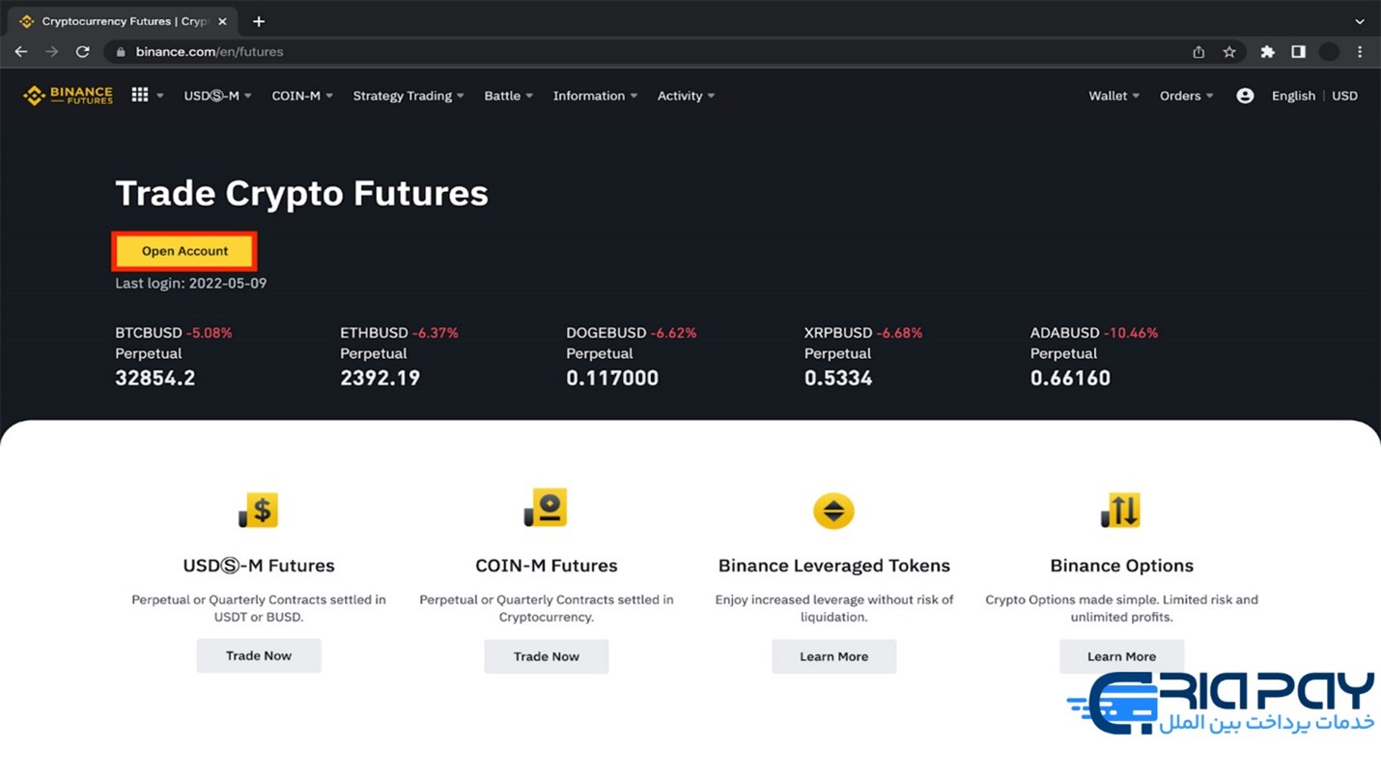Expand the USDⓈ-M dropdown menu
Screen dimensions: 1381x776
218,96
